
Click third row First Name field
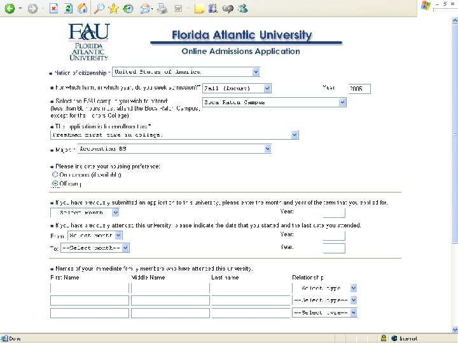point(90,313)
